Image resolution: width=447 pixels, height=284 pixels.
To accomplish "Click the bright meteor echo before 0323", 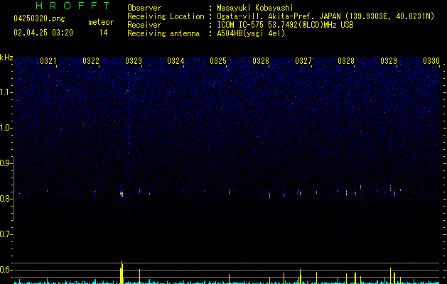I will point(122,194).
